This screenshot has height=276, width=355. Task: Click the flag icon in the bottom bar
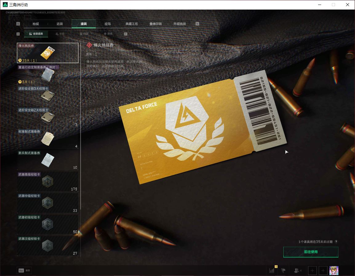283,270
